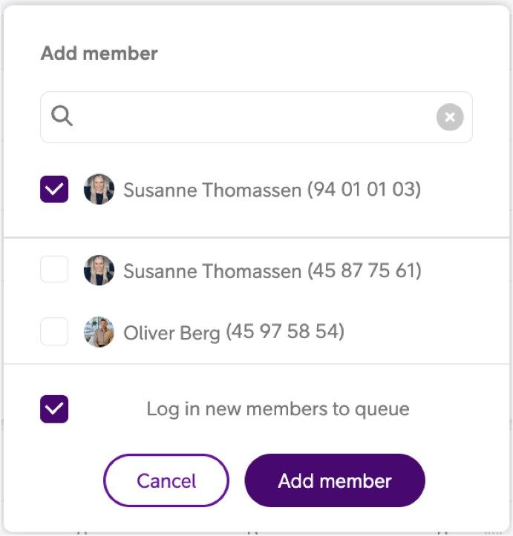Click the "Log in new members to queue" label
The height and width of the screenshot is (536, 513).
[x=278, y=408]
